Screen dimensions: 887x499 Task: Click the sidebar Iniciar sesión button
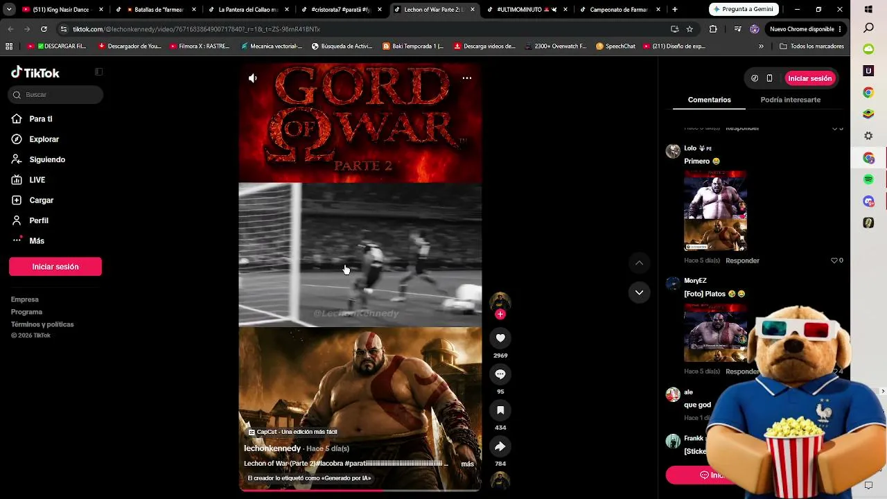55,267
